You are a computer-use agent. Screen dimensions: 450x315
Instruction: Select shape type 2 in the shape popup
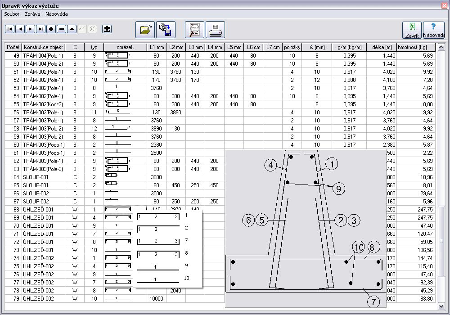163,229
